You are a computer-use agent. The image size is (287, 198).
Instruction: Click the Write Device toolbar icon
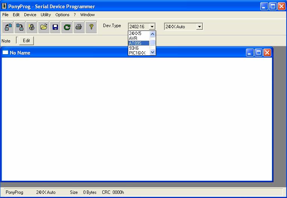coord(20,27)
